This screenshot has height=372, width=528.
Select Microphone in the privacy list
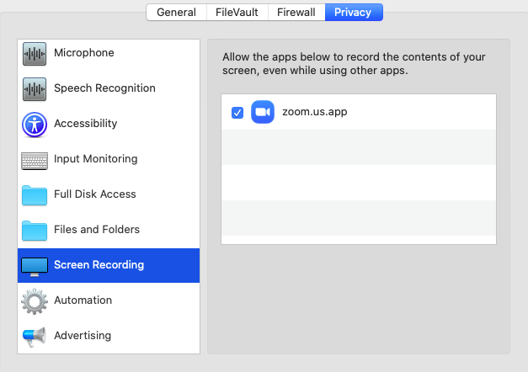(x=84, y=53)
